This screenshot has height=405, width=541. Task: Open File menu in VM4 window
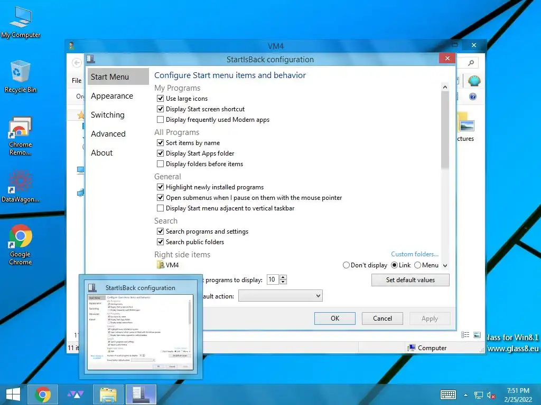(x=77, y=81)
